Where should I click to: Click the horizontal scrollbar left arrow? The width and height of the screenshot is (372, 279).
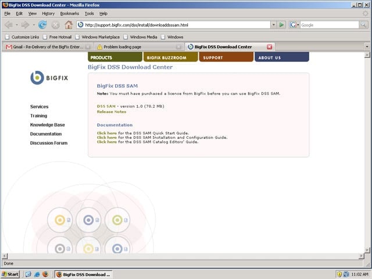(5, 256)
